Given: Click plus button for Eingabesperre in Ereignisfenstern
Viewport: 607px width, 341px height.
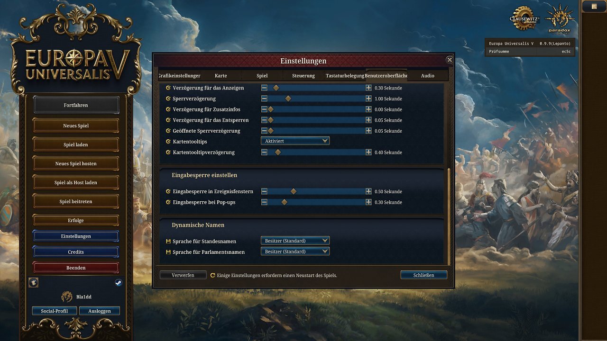Looking at the screenshot, I should [368, 191].
